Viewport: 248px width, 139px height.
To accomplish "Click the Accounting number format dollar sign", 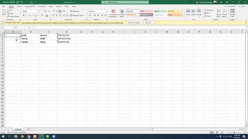I will click(90, 15).
